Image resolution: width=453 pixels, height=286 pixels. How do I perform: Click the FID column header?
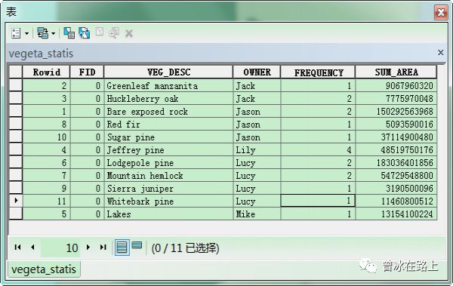[x=87, y=72]
